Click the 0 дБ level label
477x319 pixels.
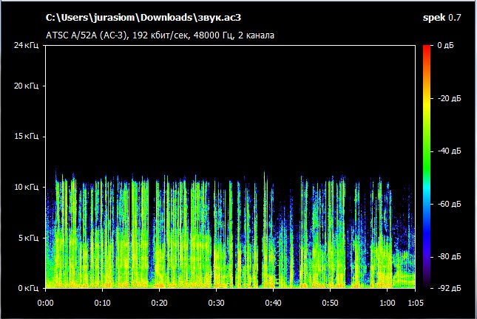point(445,45)
